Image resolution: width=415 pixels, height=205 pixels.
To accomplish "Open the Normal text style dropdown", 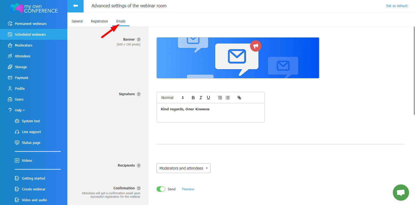I will pos(172,98).
